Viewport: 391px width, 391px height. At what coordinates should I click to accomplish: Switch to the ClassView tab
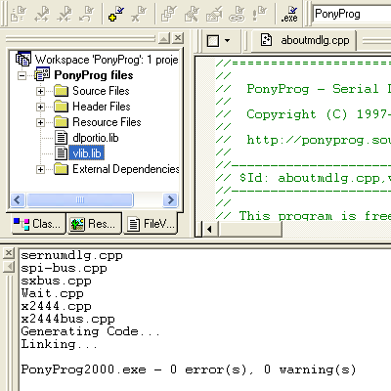pos(38,224)
